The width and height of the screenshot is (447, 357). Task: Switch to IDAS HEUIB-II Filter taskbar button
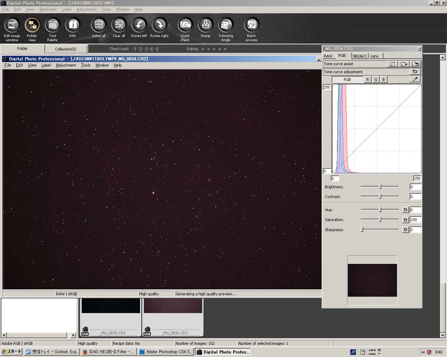tap(109, 352)
